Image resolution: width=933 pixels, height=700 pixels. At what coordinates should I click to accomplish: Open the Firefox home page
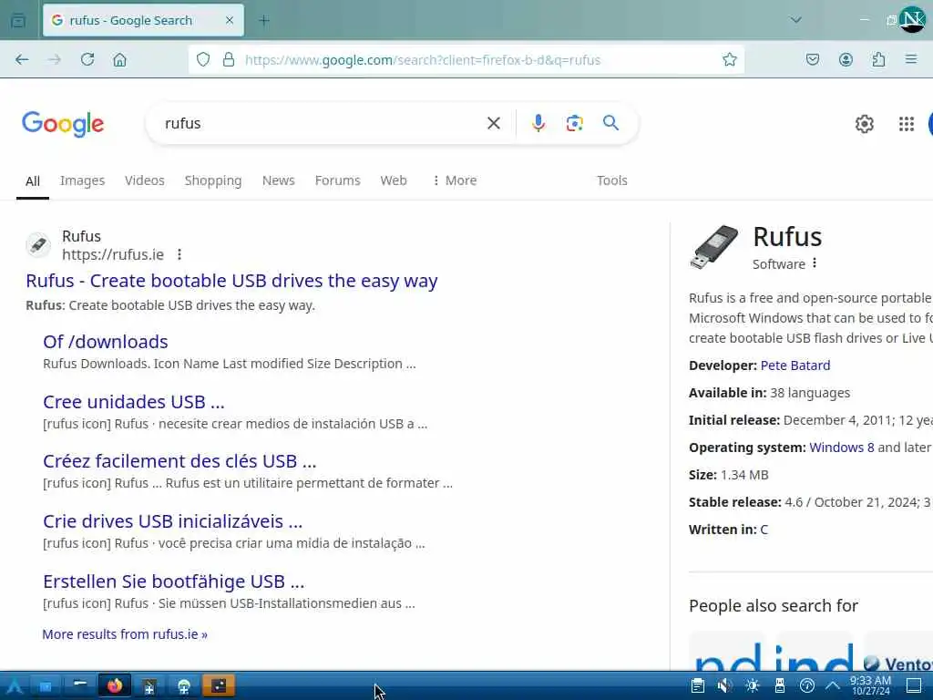click(119, 59)
